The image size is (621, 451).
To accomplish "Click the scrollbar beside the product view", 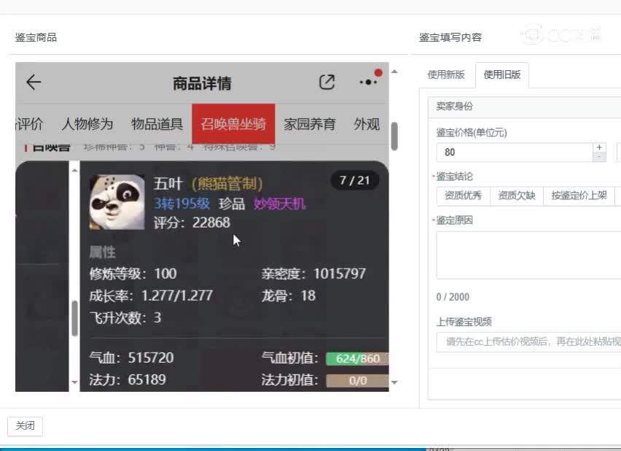I will pos(394,139).
